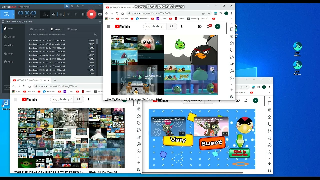
Task: Bookmark page with star in top window
Action: coord(209,13)
